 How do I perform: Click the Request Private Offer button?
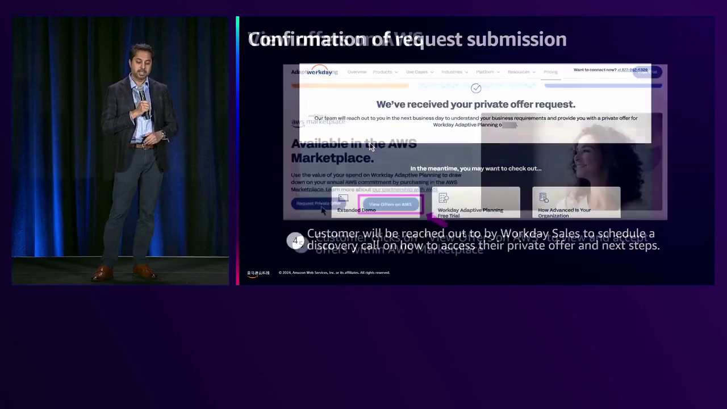coord(318,203)
